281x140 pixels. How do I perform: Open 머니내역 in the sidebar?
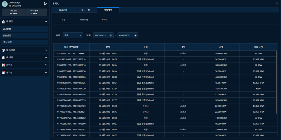click(x=25, y=42)
